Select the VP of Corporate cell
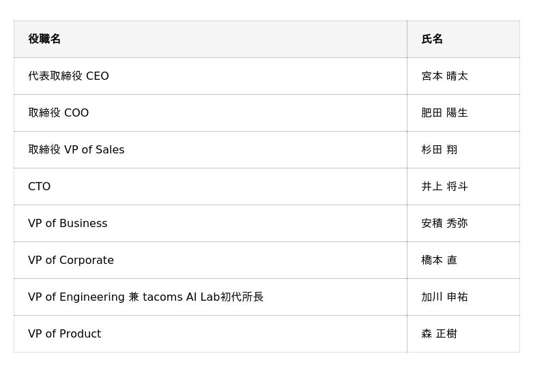 pos(71,260)
